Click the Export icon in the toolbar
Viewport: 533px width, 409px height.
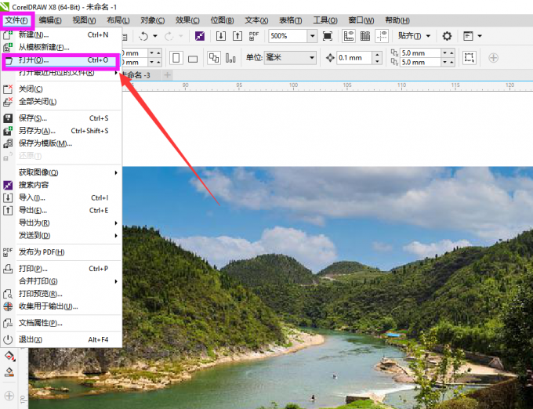[x=237, y=36]
